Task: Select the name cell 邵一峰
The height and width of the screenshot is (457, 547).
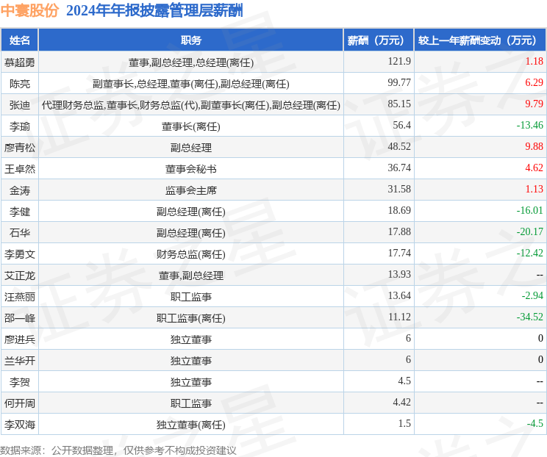Action: [20, 318]
